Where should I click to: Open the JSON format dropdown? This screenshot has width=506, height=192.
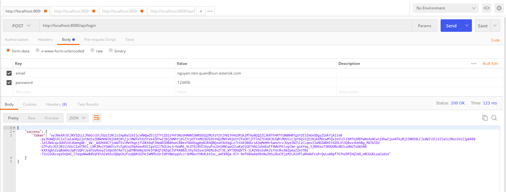pos(77,118)
